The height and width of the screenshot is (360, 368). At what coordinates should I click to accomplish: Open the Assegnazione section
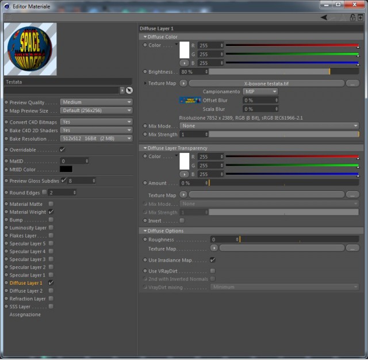(x=25, y=315)
